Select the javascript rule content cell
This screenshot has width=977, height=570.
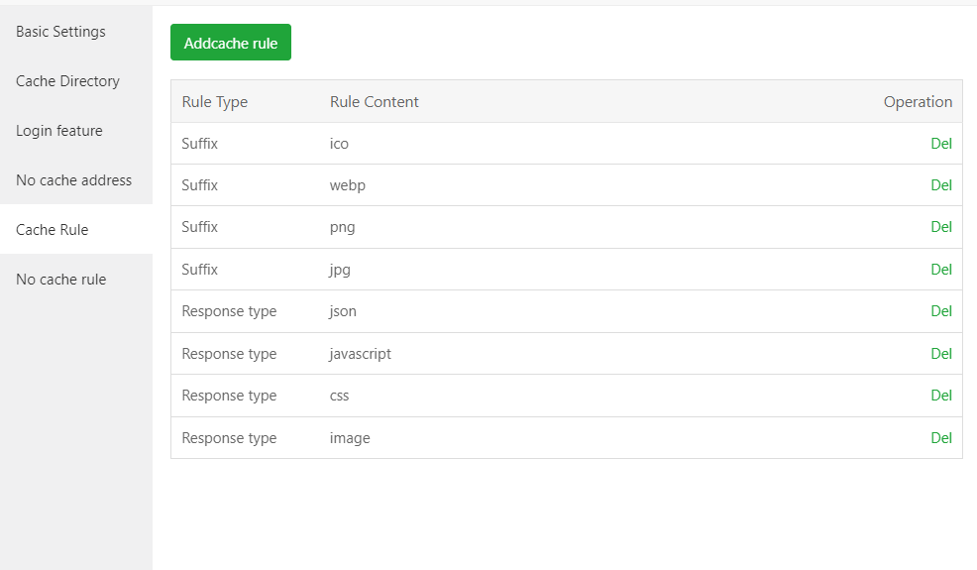[361, 354]
